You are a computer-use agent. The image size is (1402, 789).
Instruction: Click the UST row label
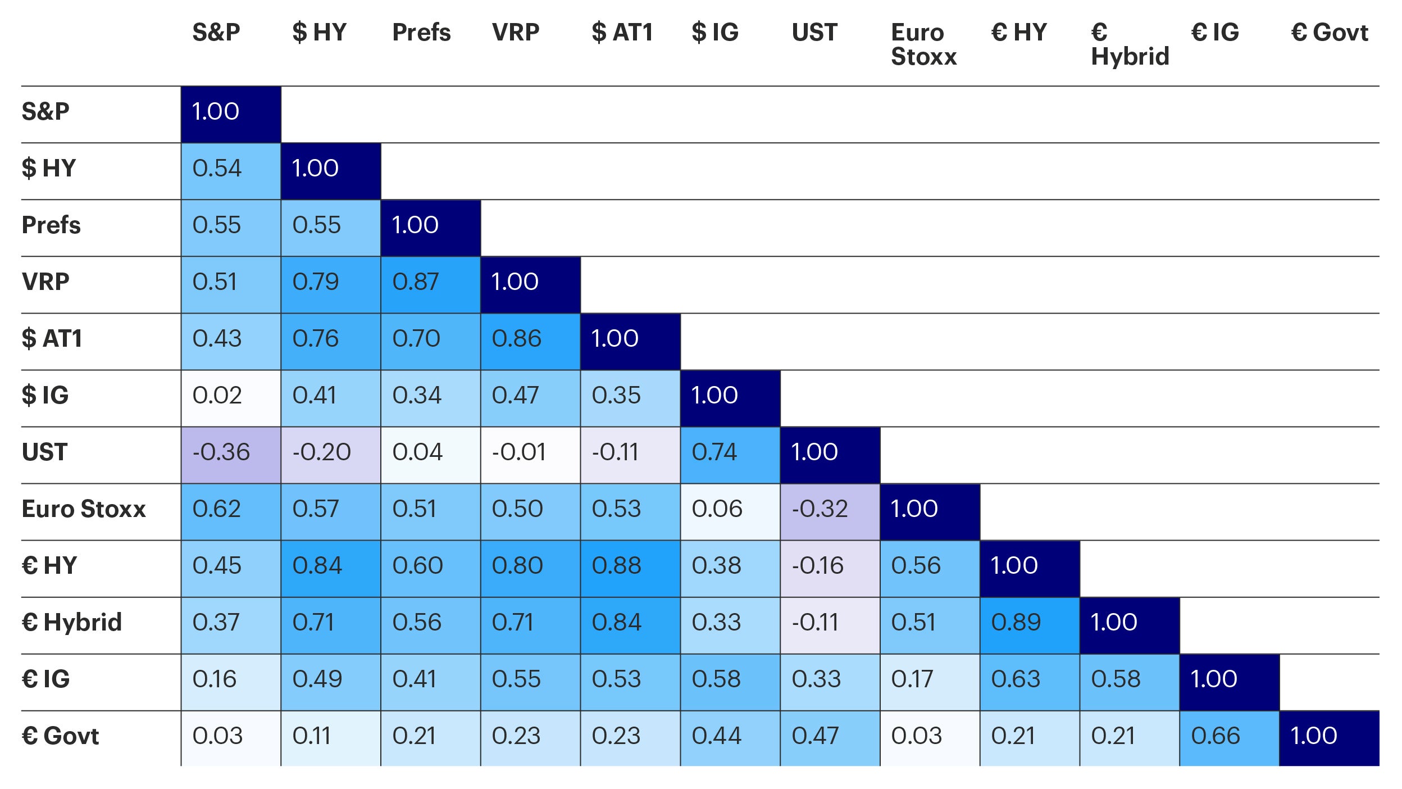coord(45,452)
